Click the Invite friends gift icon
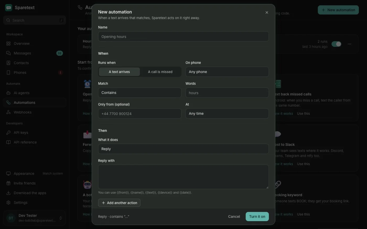Screen dimensions: 367x229 coord(8,183)
